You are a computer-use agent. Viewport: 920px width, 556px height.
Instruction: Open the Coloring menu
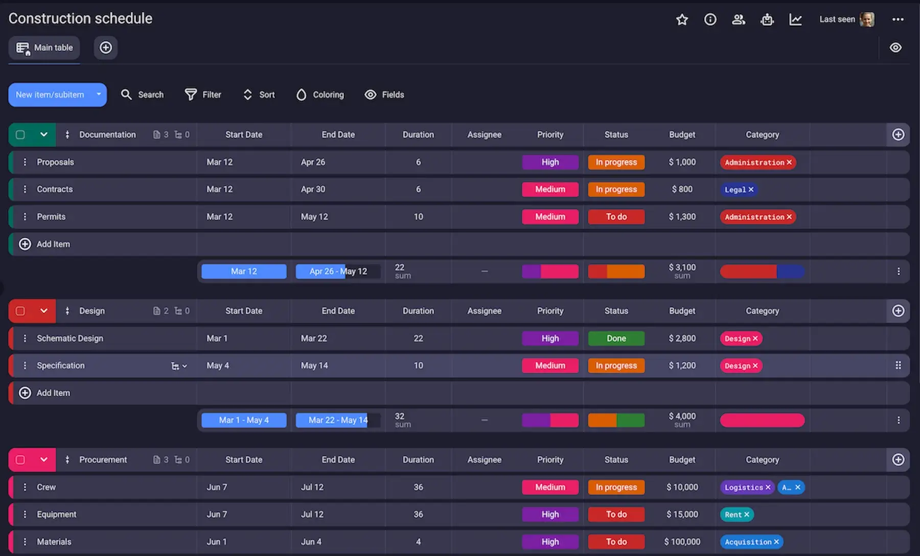pyautogui.click(x=320, y=94)
